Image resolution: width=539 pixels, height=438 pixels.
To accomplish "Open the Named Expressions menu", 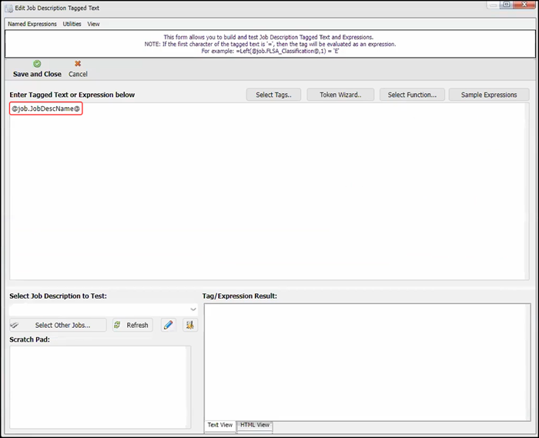I will coord(32,24).
